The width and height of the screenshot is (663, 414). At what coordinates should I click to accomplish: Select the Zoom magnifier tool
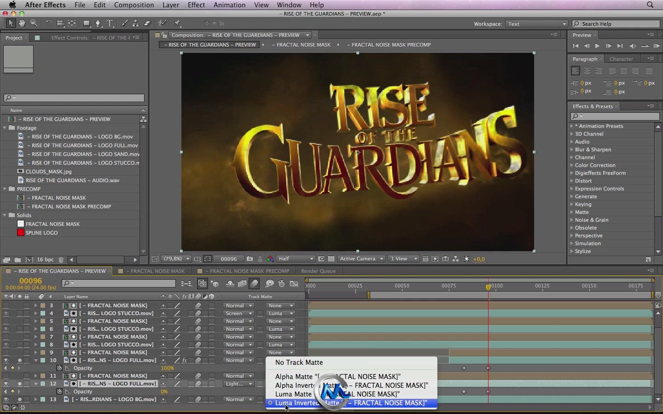pyautogui.click(x=34, y=23)
